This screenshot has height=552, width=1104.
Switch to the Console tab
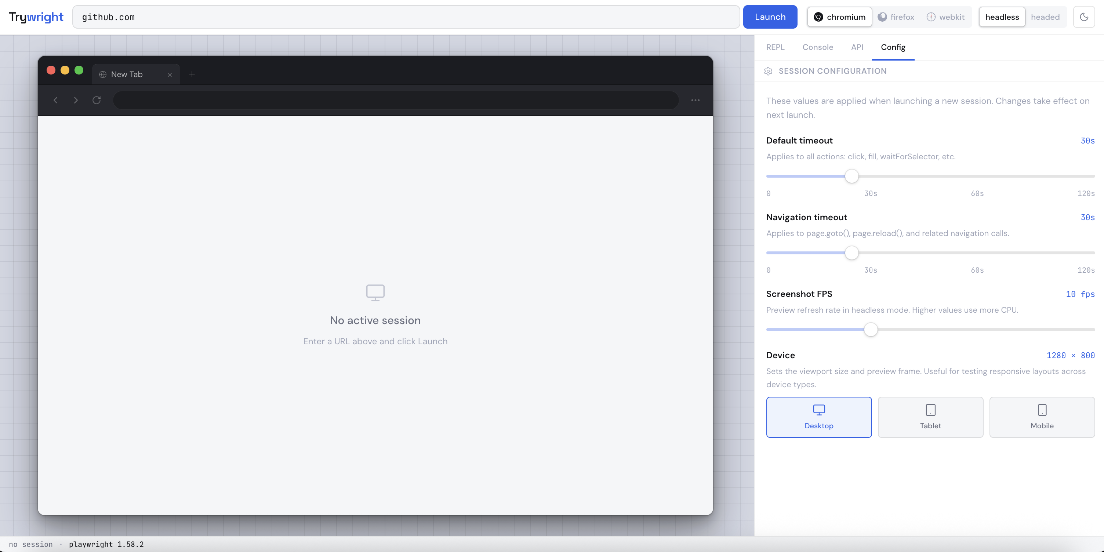pos(818,47)
